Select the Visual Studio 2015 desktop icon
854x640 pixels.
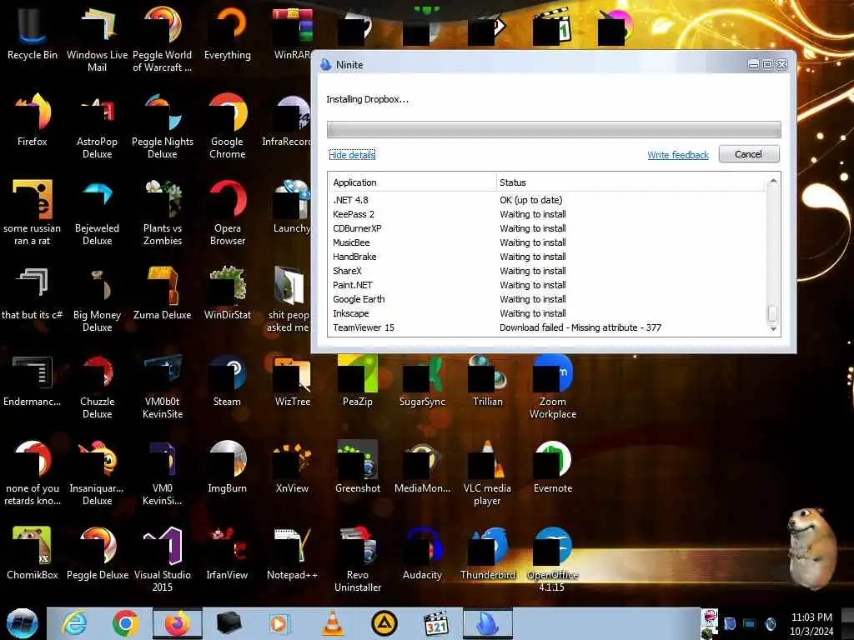(163, 559)
